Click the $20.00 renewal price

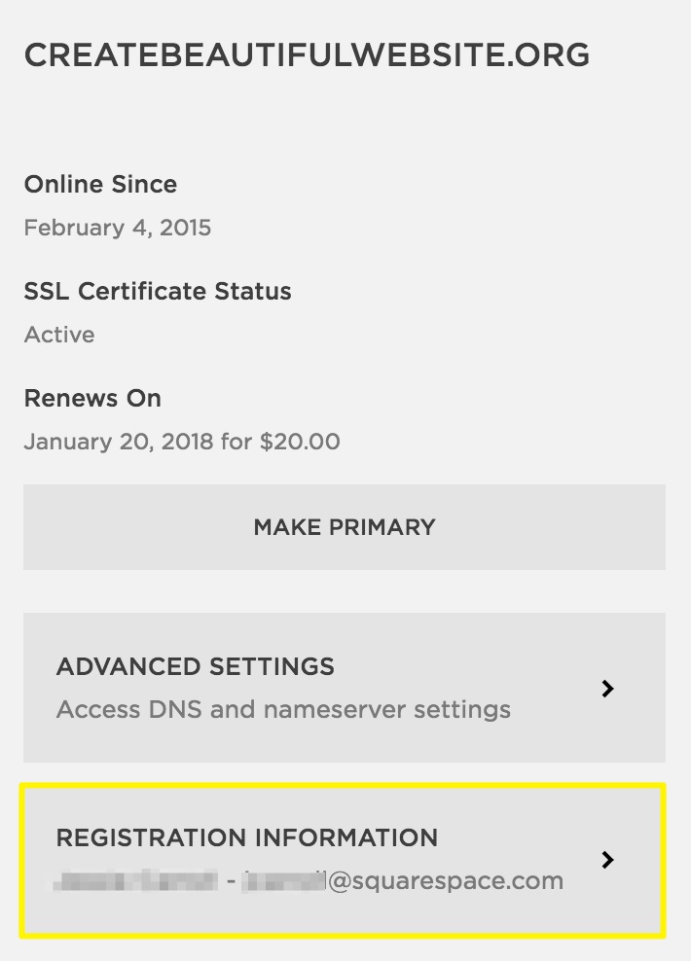pos(300,442)
